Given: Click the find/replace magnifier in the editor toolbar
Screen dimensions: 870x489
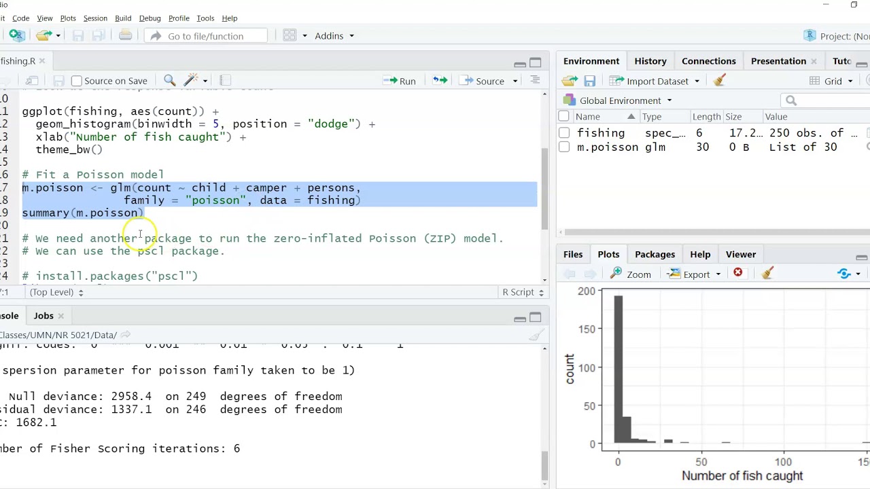Looking at the screenshot, I should (x=170, y=81).
